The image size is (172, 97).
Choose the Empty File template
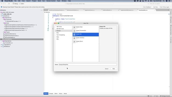(86, 34)
